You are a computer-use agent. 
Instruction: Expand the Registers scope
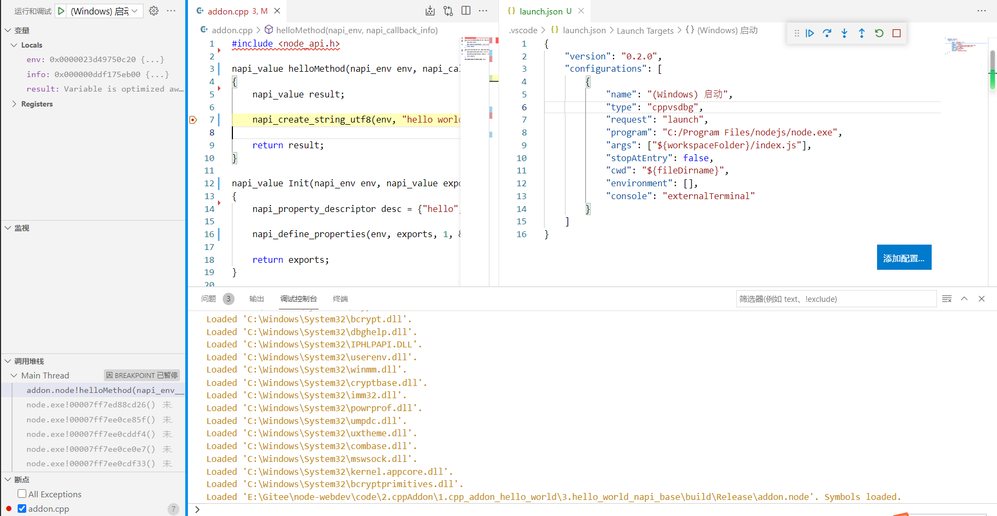click(x=14, y=104)
